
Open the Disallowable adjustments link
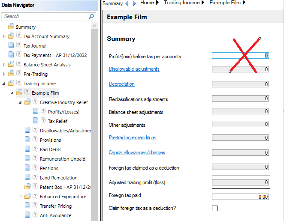(x=134, y=69)
